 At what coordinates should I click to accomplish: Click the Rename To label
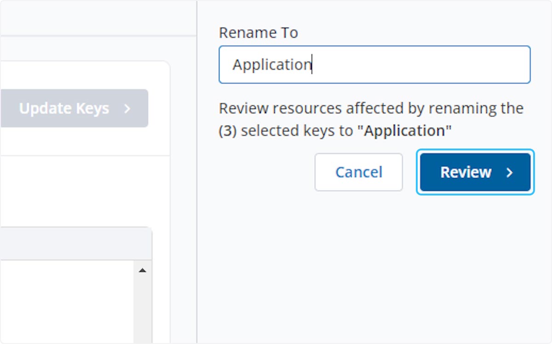[x=258, y=33]
